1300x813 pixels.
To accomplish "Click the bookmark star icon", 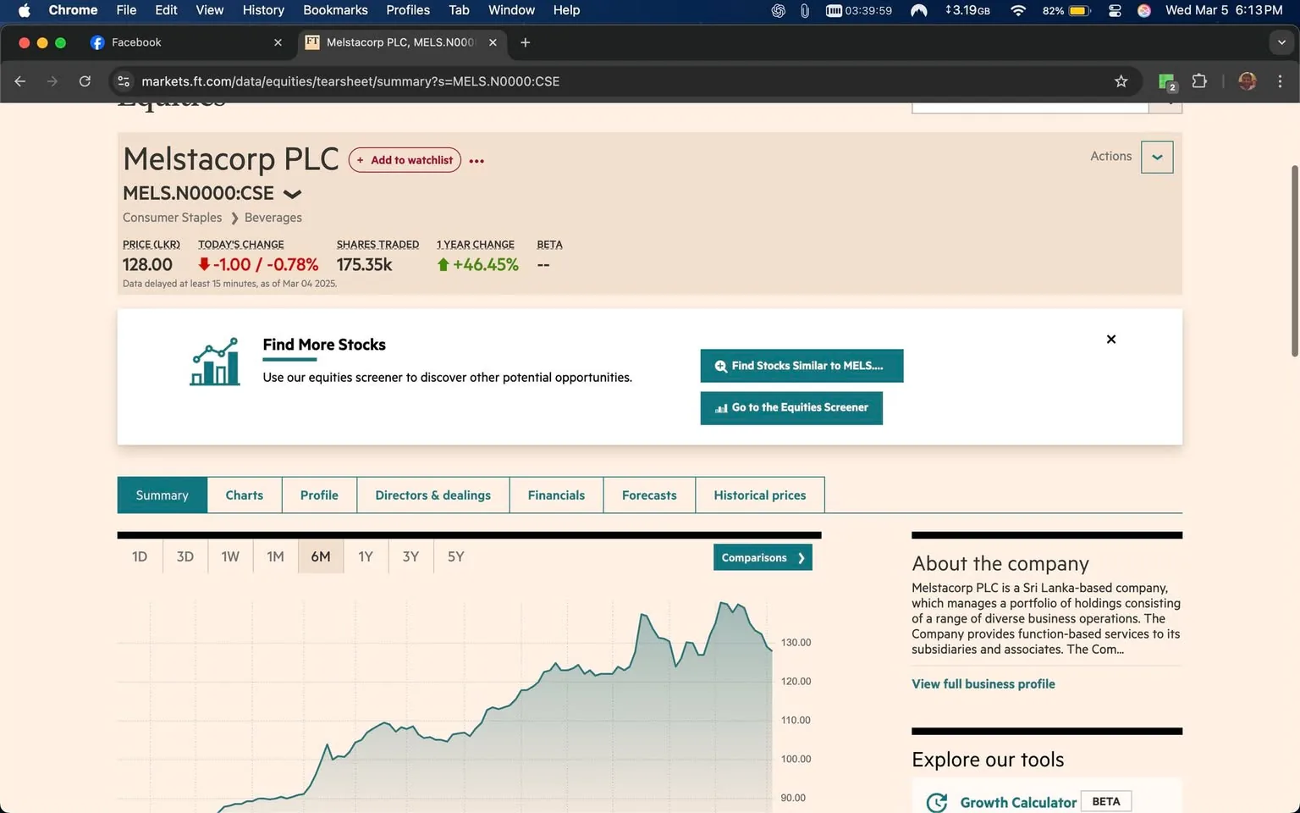I will click(1121, 81).
